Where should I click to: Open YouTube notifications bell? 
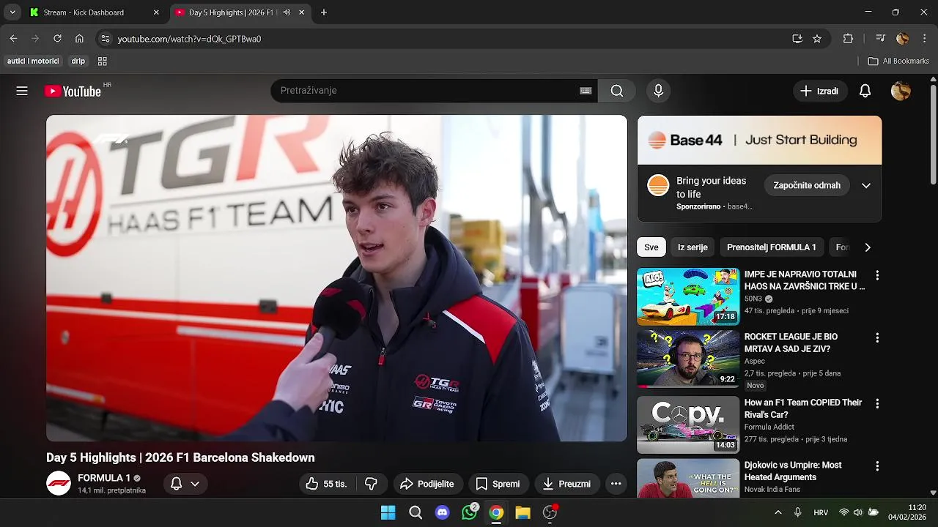(x=865, y=91)
